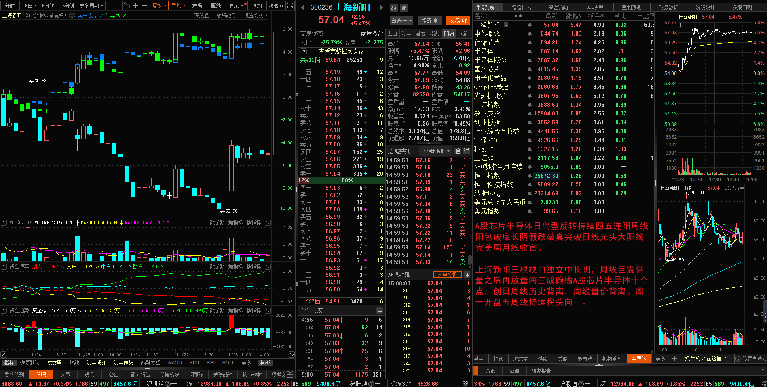Toggle 简约 simple mode

(x=257, y=6)
